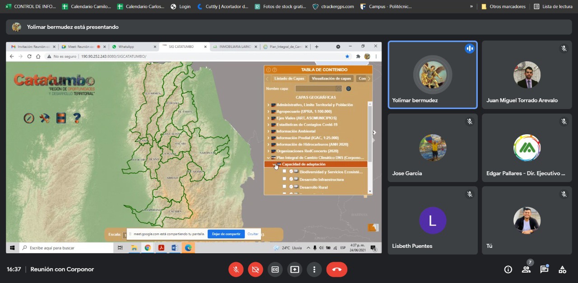Open the chat panel
Screen dimensions: 578x283
(544, 269)
